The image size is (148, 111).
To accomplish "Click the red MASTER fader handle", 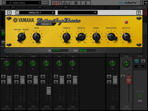I will pos(129,80).
